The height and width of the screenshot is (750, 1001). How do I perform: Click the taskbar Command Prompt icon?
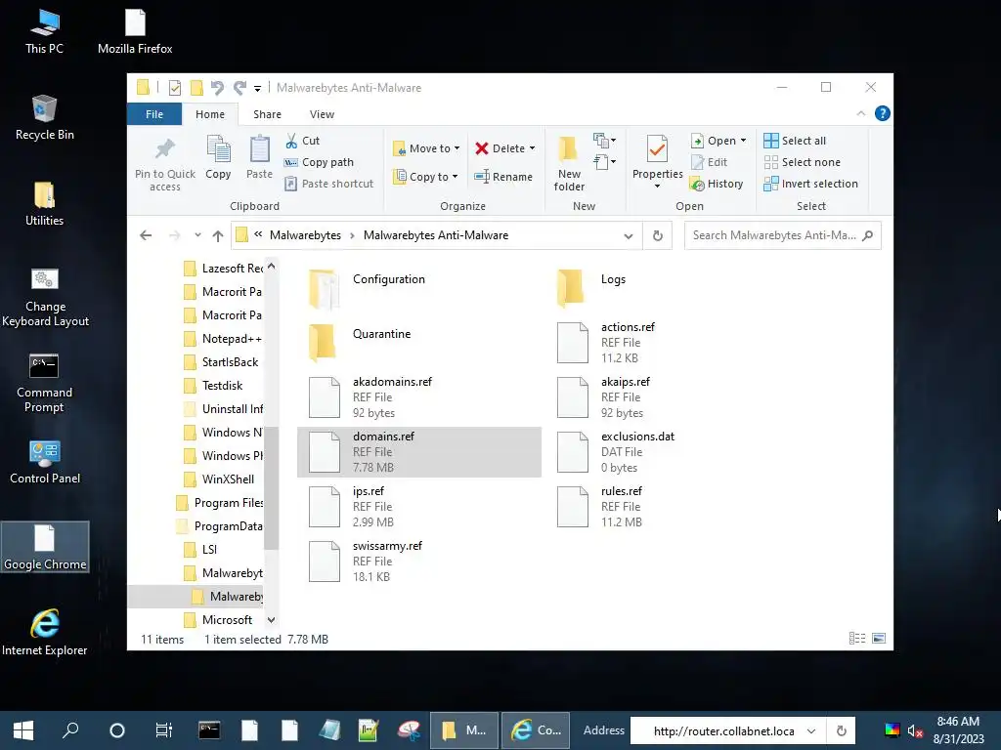pos(209,730)
